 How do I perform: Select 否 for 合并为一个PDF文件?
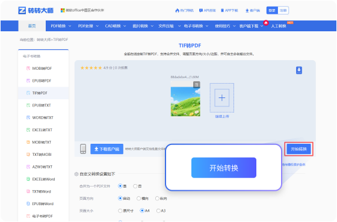(x=135, y=186)
